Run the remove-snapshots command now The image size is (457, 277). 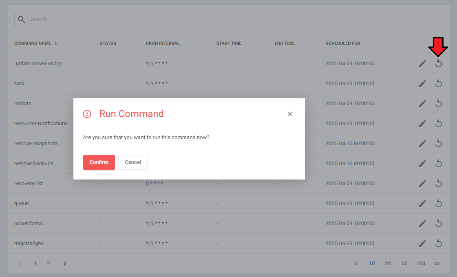click(439, 144)
